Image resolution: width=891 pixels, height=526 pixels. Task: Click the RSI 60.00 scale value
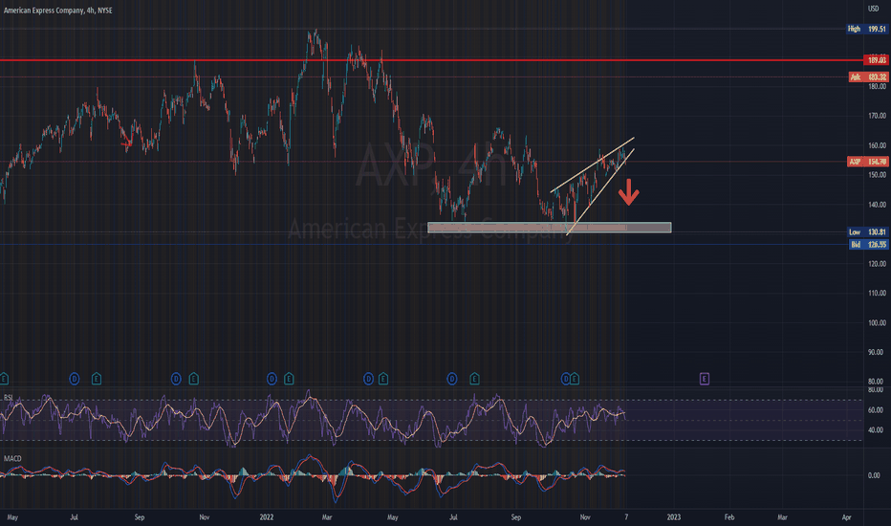[876, 410]
